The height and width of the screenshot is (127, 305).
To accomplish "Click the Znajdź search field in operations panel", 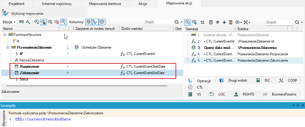I will click(279, 22).
